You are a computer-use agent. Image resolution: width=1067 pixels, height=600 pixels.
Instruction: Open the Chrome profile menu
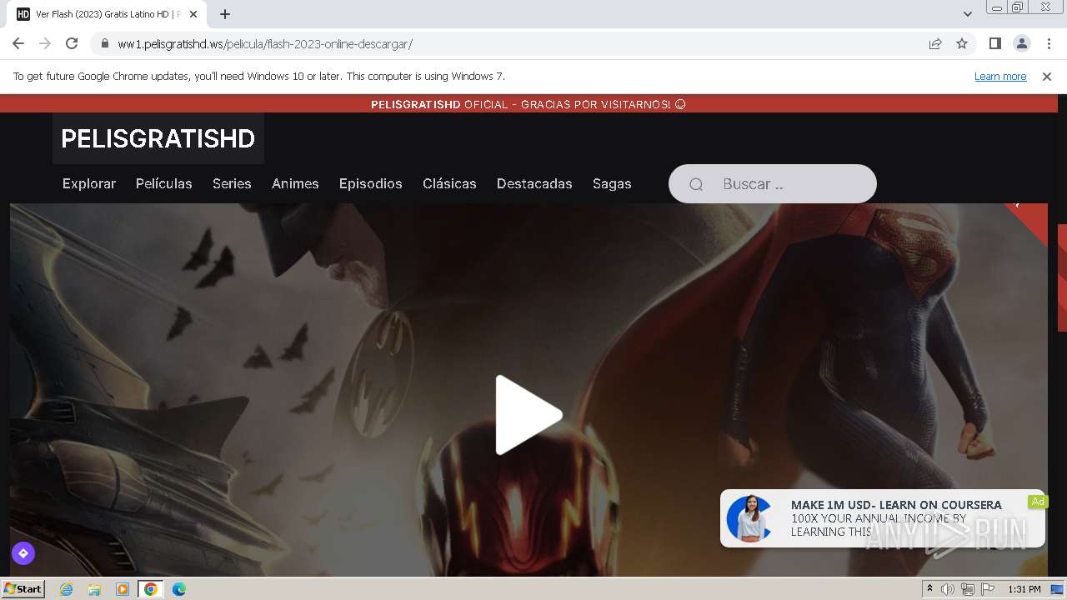coord(1021,43)
